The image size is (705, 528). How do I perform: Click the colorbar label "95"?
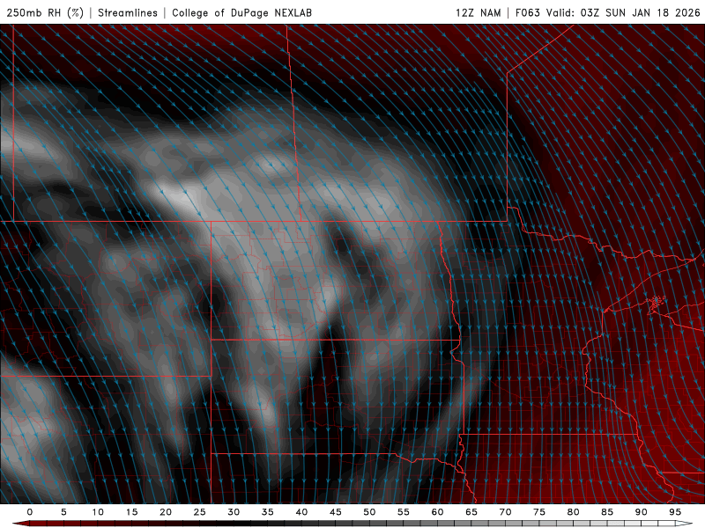click(675, 512)
